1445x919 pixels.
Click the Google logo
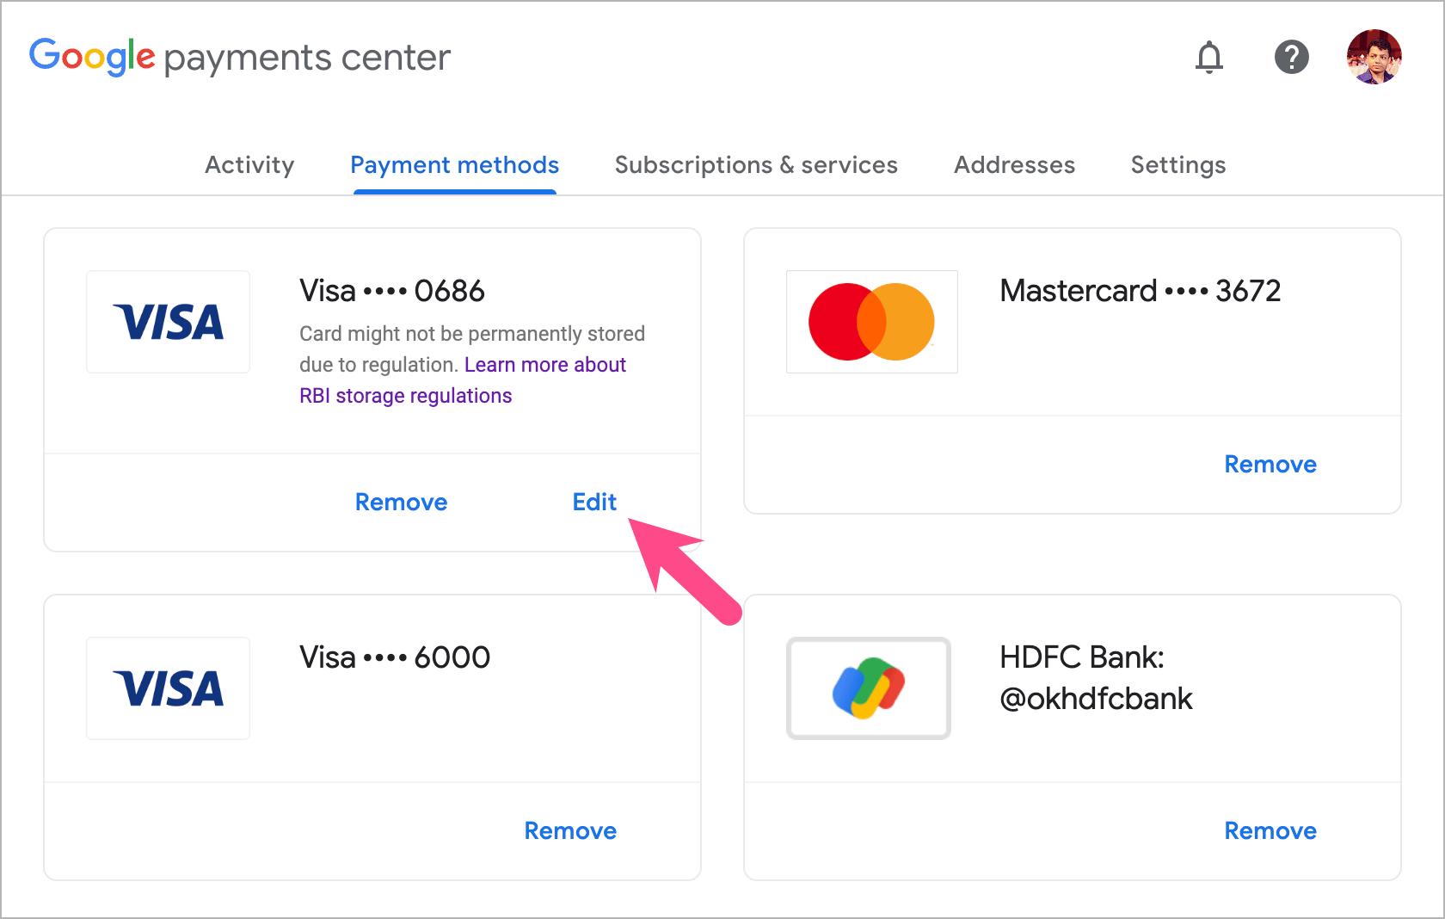(92, 56)
